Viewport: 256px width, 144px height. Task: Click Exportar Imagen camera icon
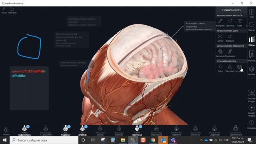tap(252, 93)
